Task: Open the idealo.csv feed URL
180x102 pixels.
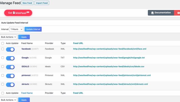Action: tap(109, 66)
